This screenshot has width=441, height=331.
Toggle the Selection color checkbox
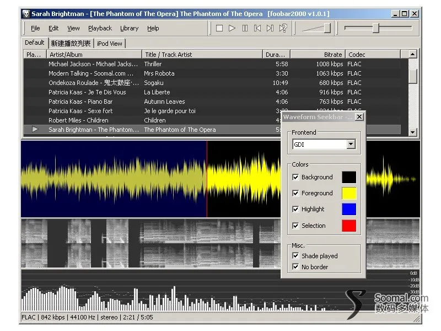point(295,226)
